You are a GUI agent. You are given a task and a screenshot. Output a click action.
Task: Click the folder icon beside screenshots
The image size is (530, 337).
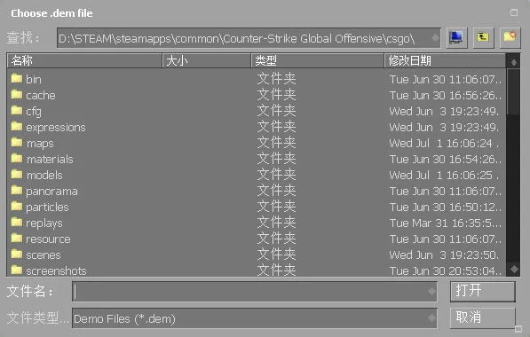click(x=17, y=270)
